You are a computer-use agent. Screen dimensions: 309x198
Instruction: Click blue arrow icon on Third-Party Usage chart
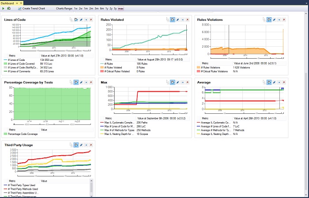click(86, 144)
